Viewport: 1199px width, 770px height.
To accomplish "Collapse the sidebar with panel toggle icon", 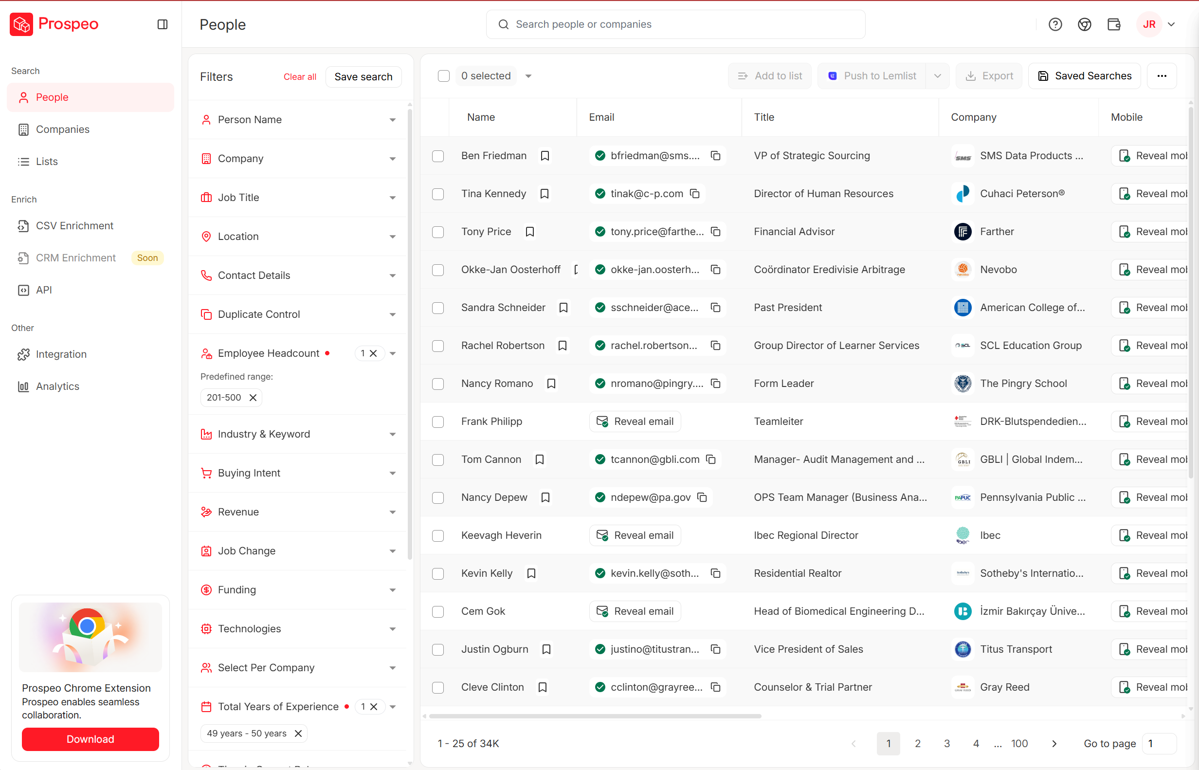I will tap(162, 24).
